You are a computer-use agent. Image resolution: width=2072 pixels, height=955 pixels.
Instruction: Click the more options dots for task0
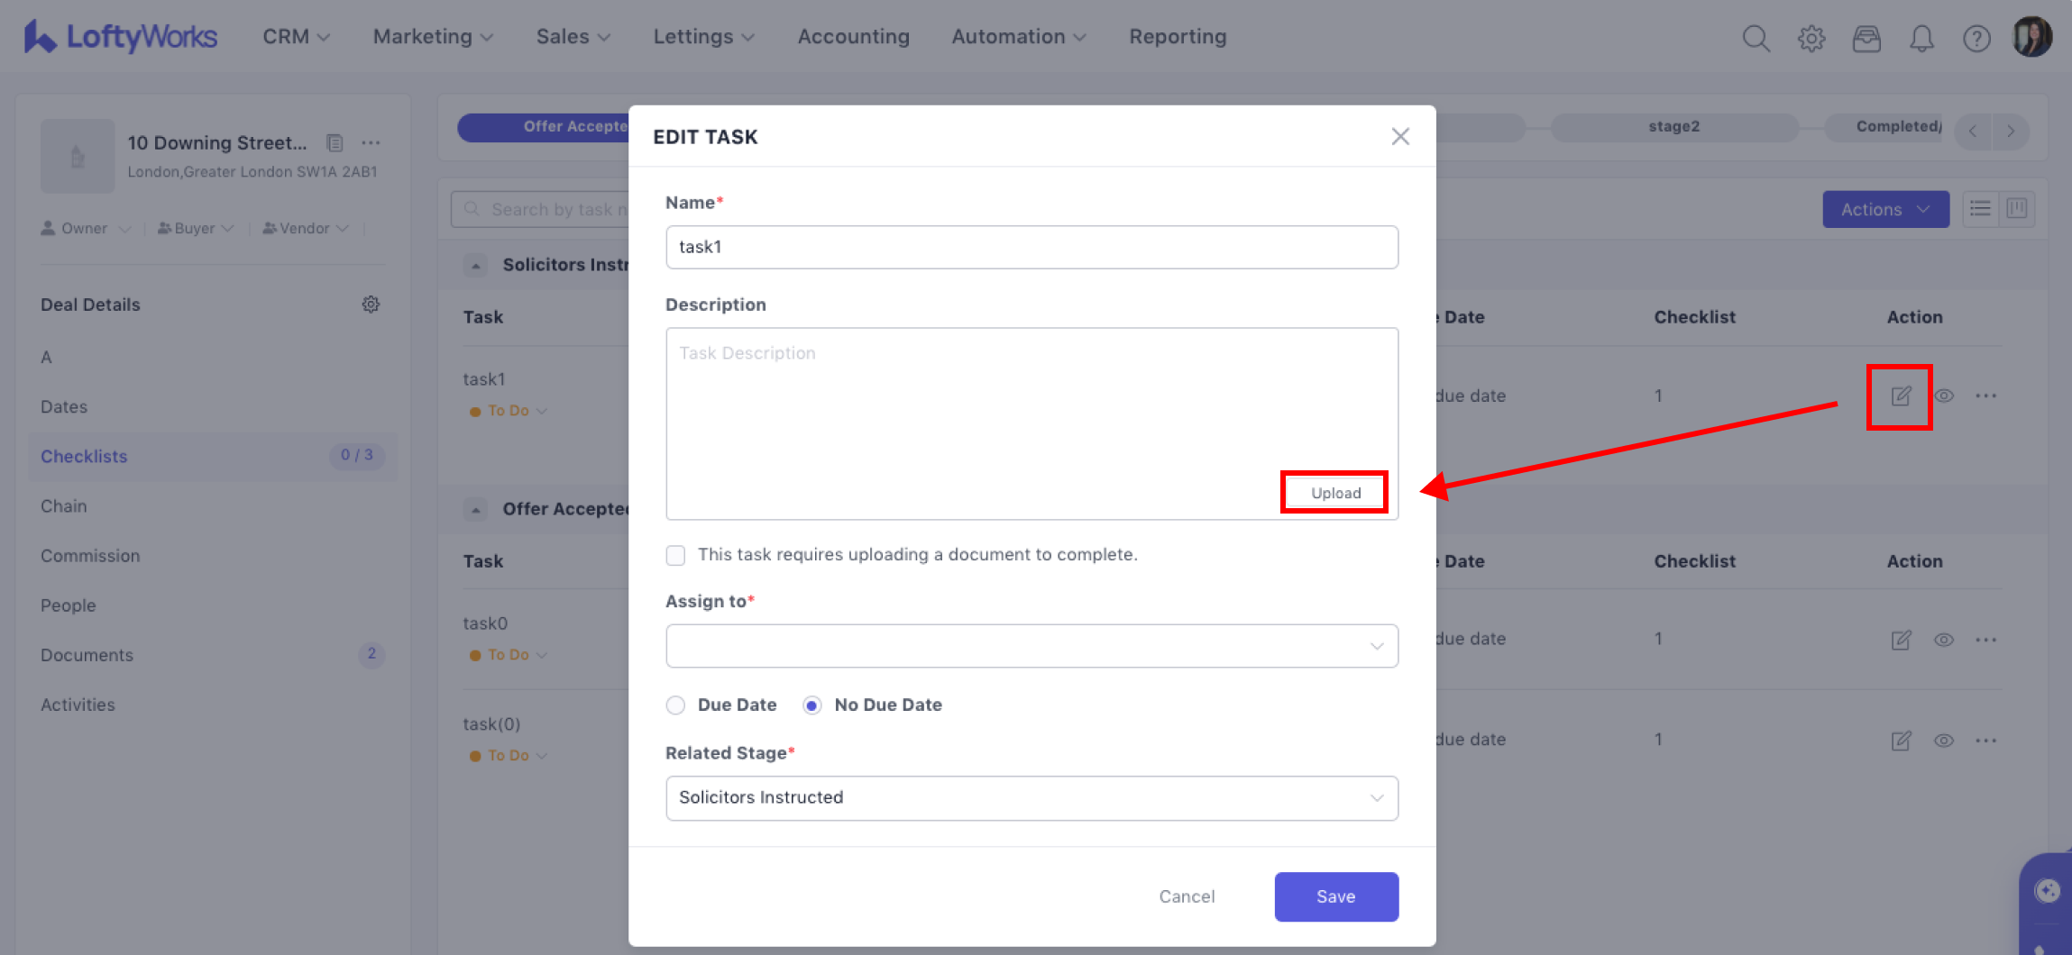coord(1985,640)
